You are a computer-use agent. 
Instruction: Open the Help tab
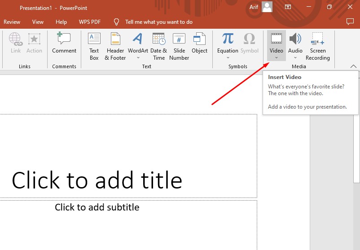click(x=61, y=22)
